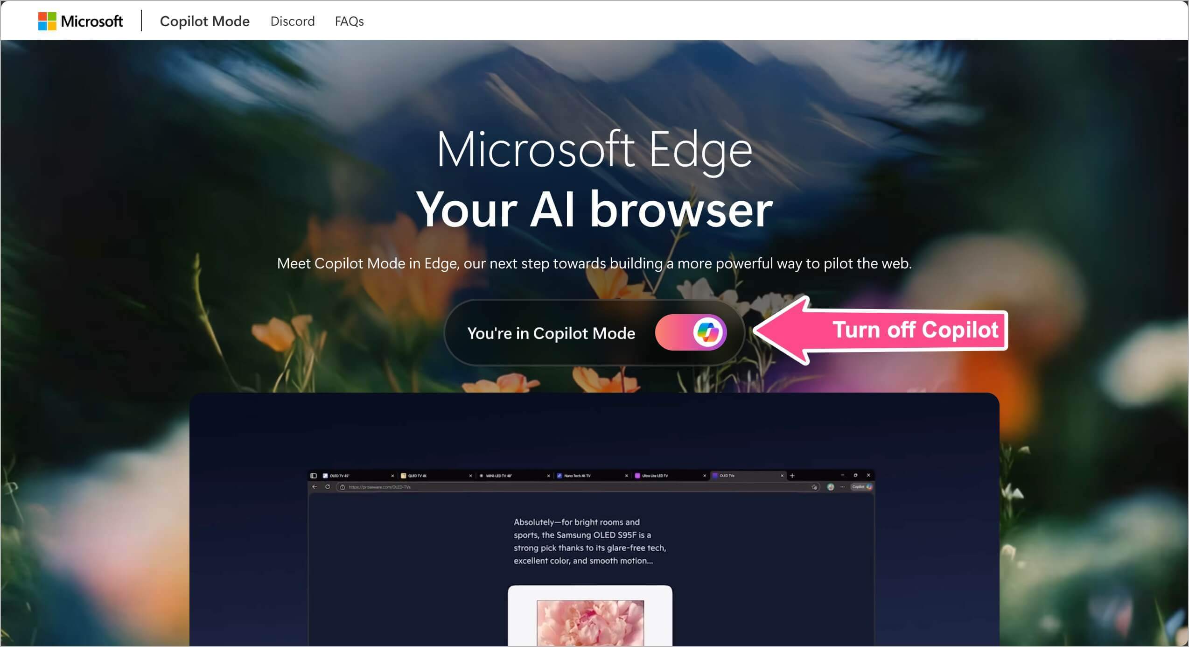Open the three-dot settings menu in demo browser

tap(842, 487)
